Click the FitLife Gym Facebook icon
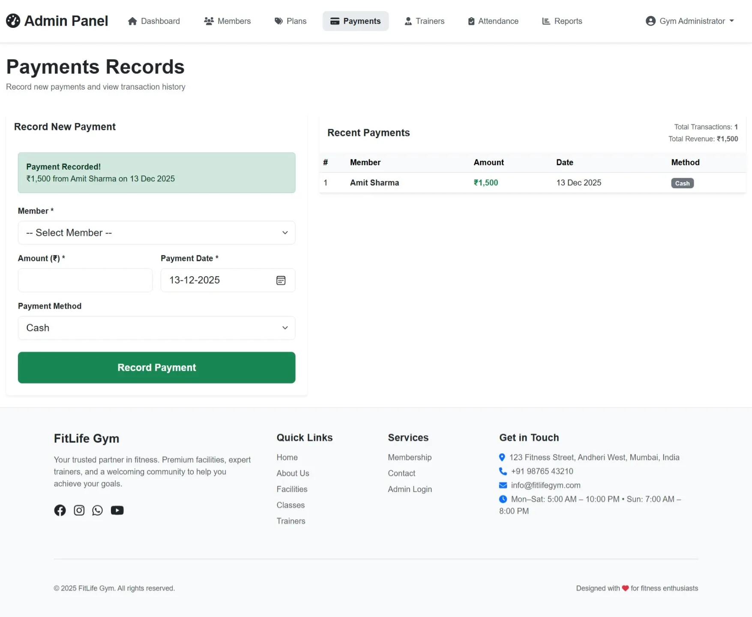This screenshot has height=617, width=752. [x=60, y=510]
